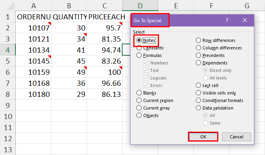The image size is (265, 155).
Task: Click the QUANTITY header cell
Action: point(69,17)
